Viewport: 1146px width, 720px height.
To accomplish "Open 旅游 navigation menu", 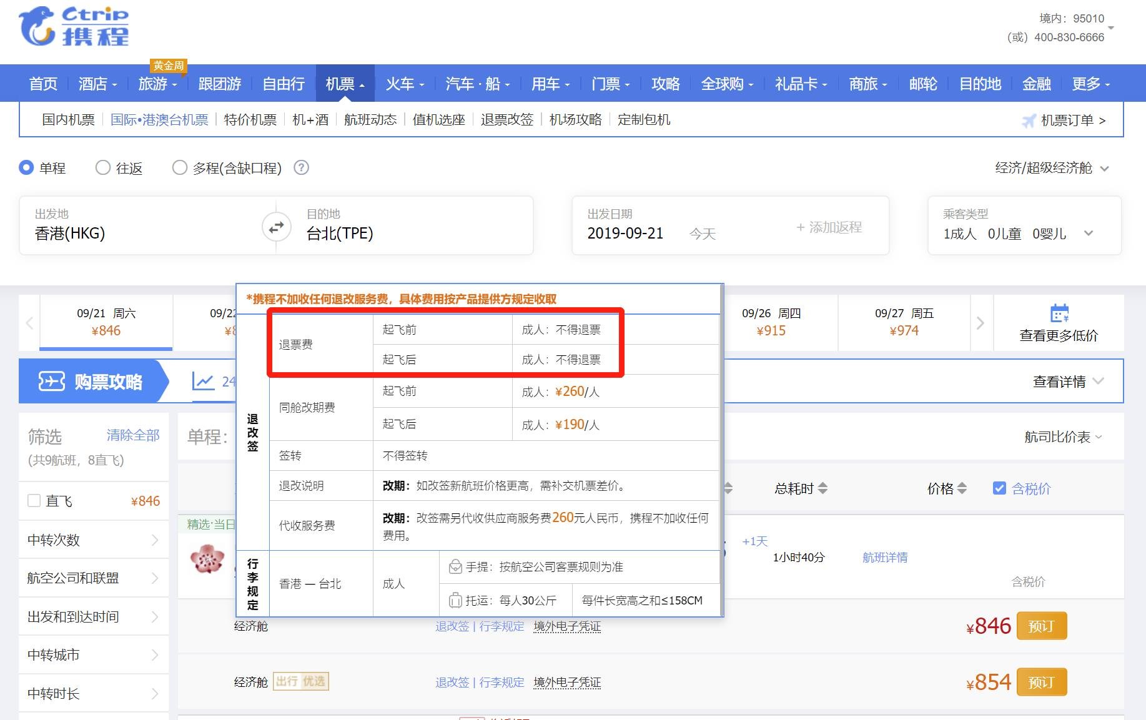I will (157, 84).
